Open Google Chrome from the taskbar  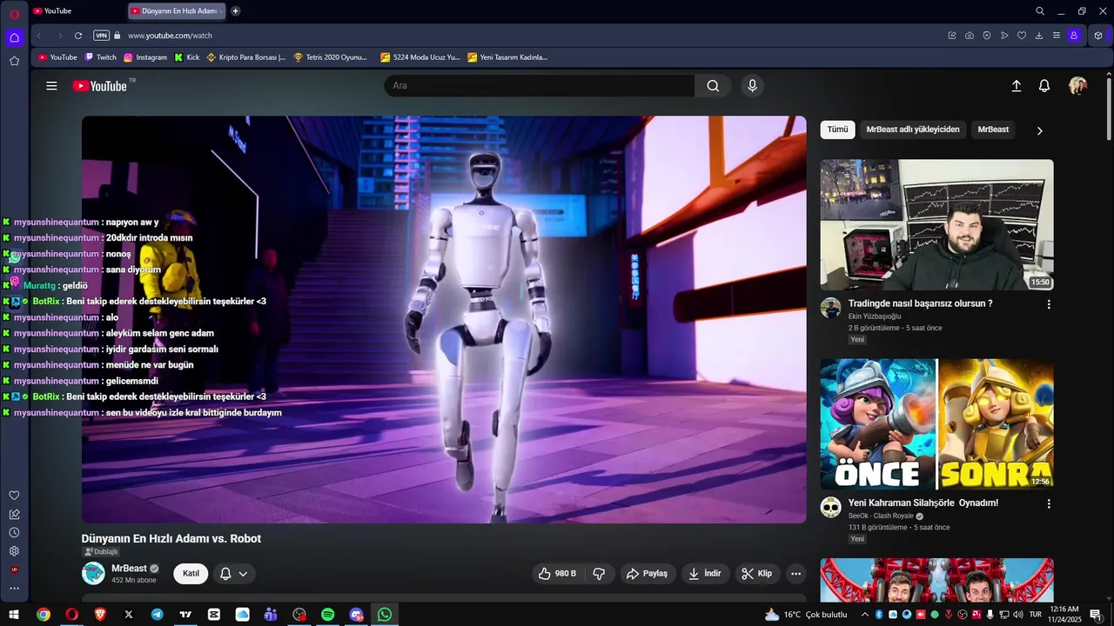(x=44, y=615)
